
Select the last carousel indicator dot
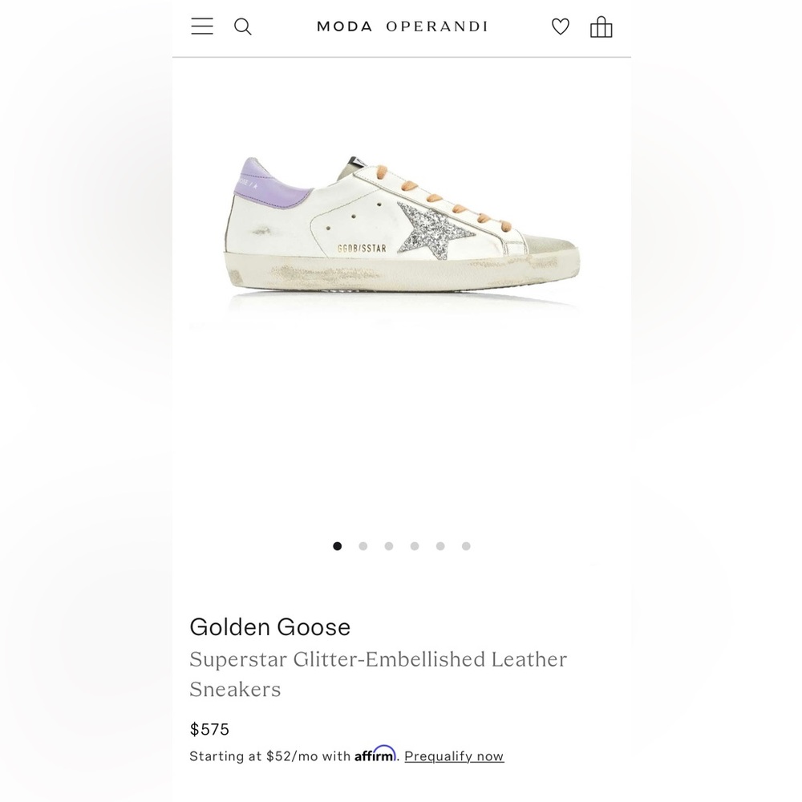tap(466, 545)
